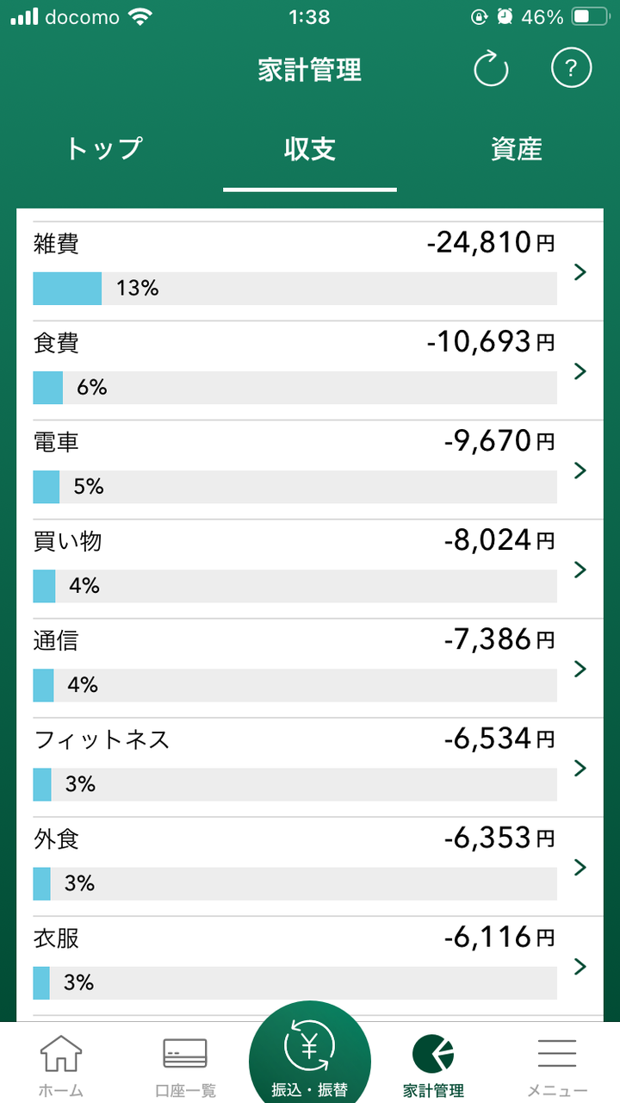Select the 収支 tab
Screen dimensions: 620x1103
point(310,149)
